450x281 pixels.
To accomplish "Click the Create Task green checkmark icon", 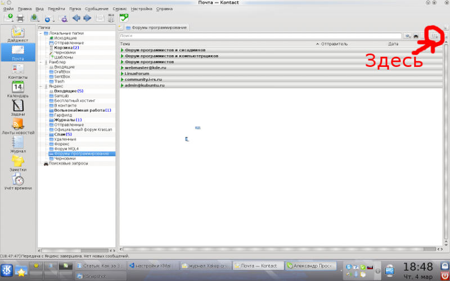I will [124, 18].
